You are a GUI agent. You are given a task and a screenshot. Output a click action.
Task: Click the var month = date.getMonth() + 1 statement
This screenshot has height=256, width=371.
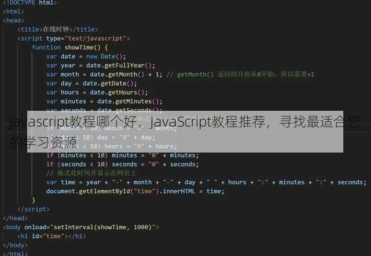(x=105, y=74)
